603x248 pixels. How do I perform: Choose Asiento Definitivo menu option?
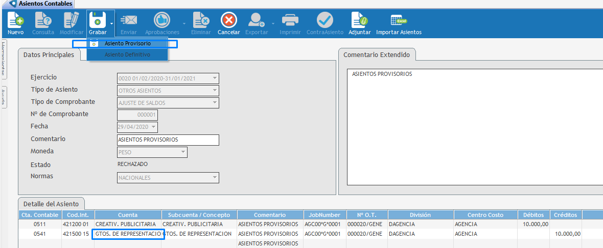(x=127, y=54)
